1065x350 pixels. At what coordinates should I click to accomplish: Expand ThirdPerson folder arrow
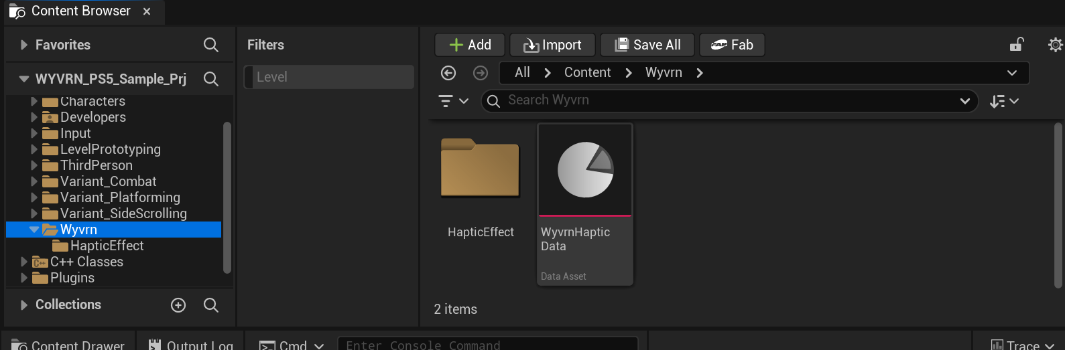(x=34, y=165)
